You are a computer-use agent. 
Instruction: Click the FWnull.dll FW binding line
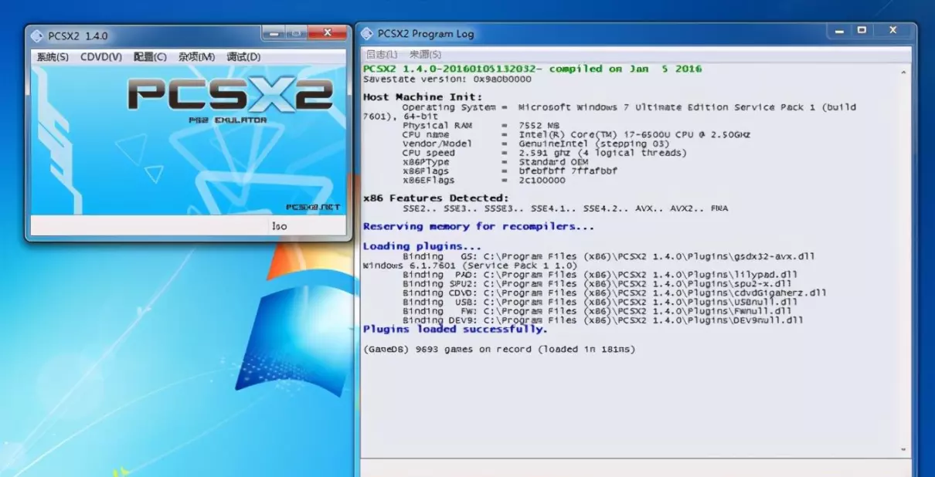(597, 311)
